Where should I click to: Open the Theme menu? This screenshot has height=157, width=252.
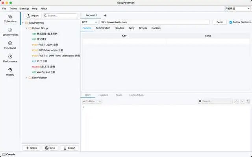point(13,9)
